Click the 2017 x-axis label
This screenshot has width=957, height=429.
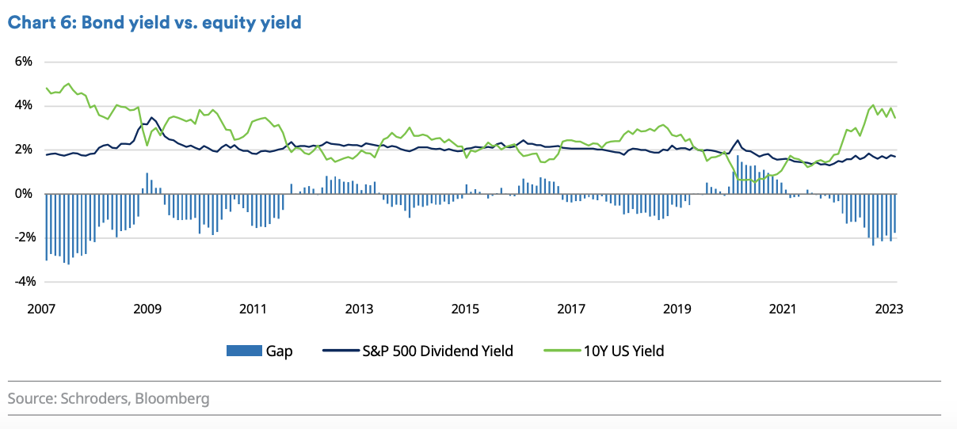570,309
